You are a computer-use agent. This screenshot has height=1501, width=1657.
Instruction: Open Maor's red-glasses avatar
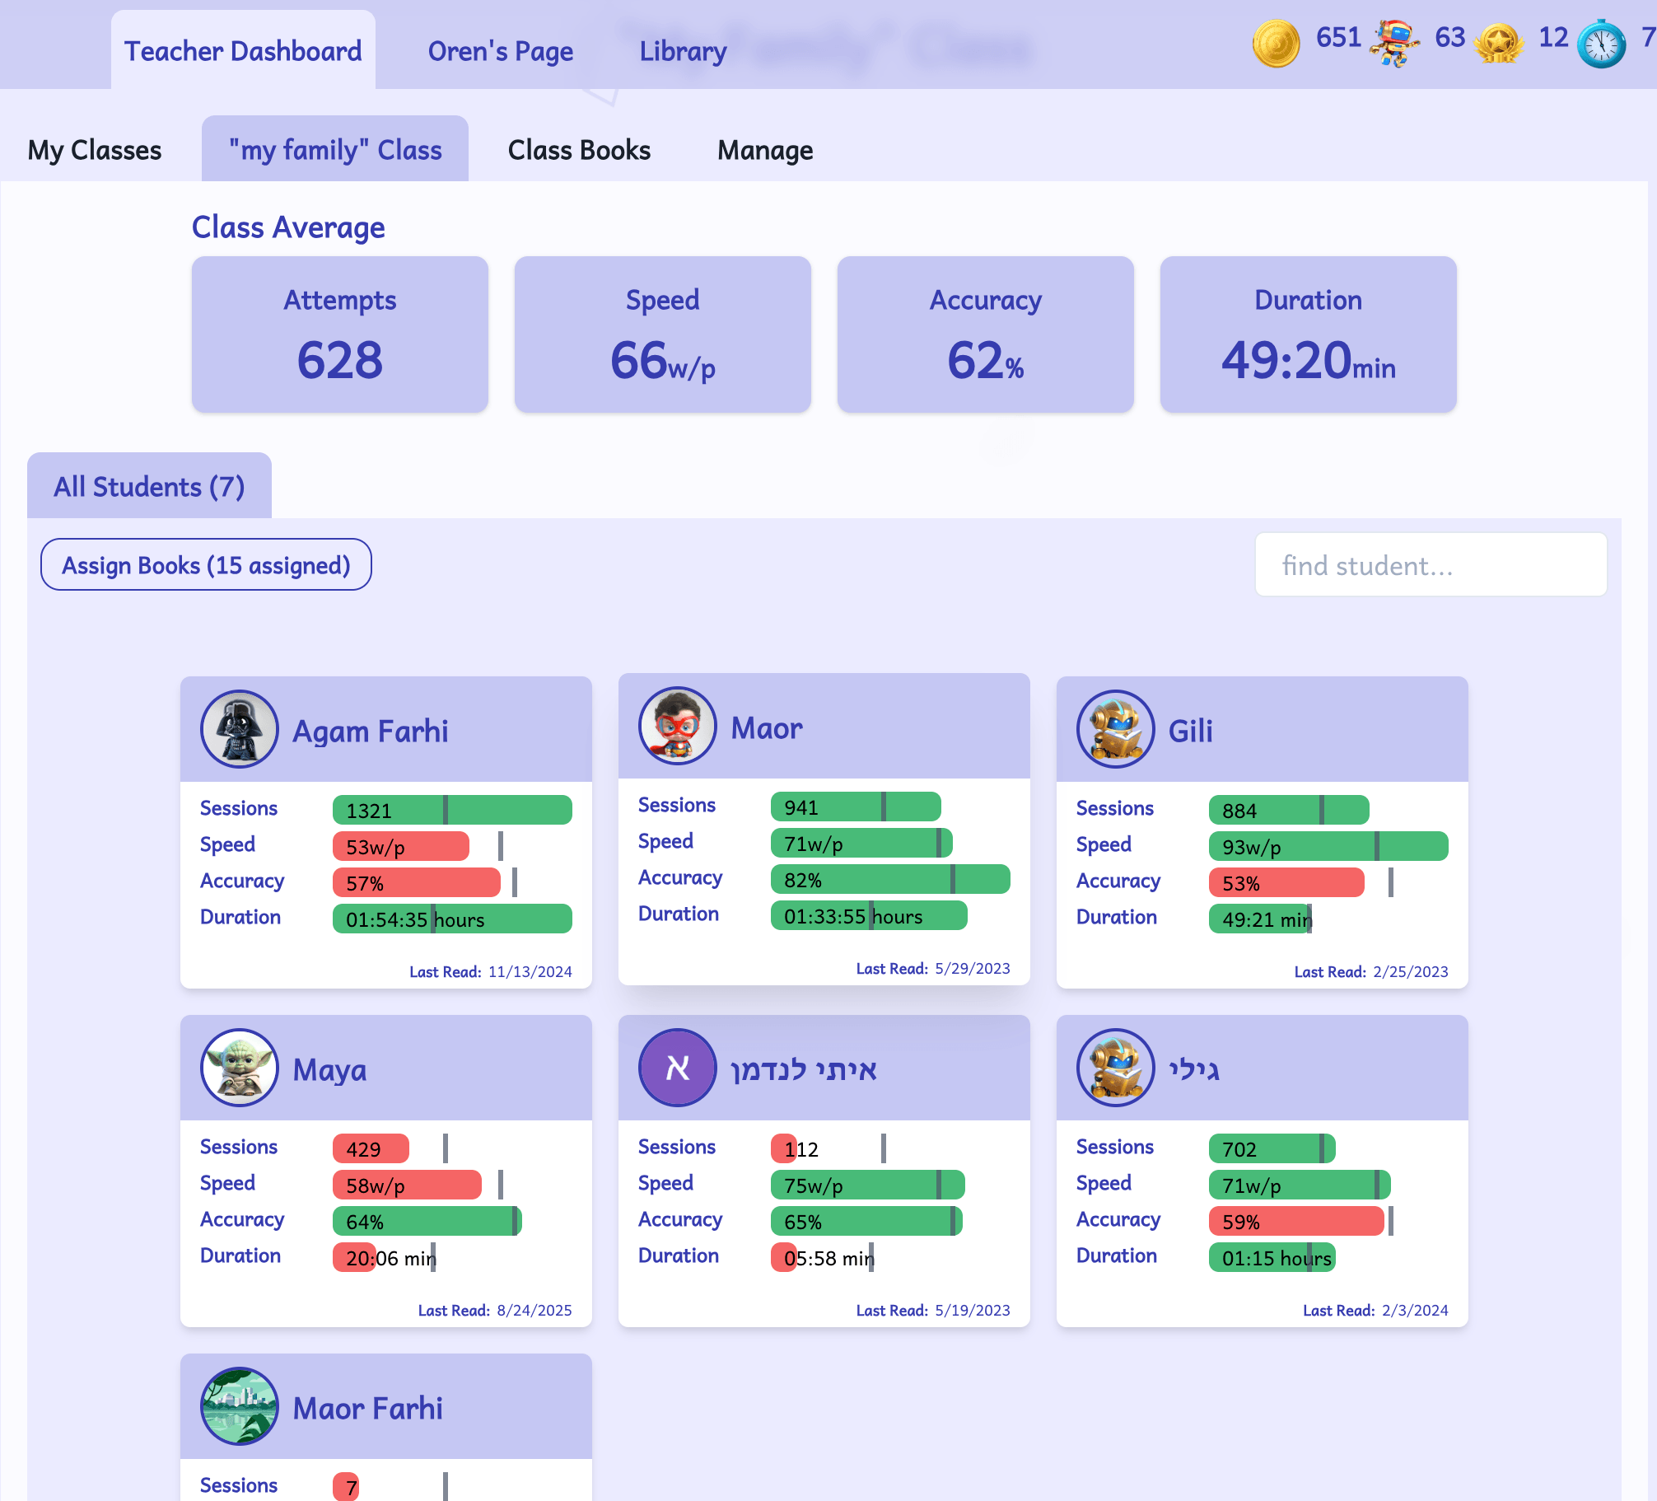pyautogui.click(x=678, y=726)
